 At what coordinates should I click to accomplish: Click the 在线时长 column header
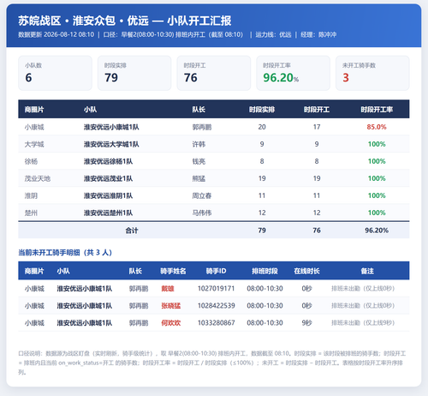point(306,271)
